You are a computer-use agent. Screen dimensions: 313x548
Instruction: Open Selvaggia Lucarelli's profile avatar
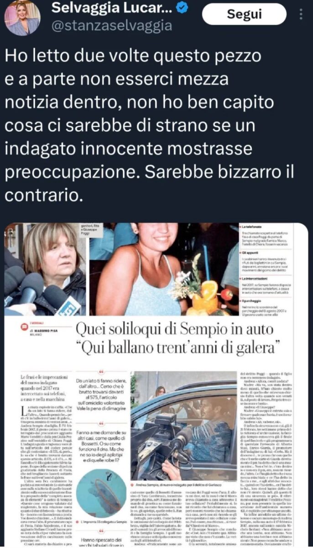point(22,17)
